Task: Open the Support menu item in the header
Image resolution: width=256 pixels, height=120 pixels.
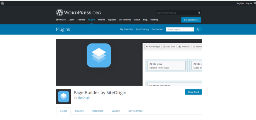Action: point(112,20)
